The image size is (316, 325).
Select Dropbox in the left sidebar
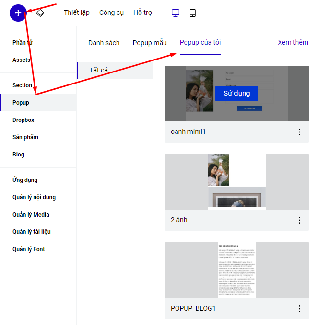(x=23, y=120)
